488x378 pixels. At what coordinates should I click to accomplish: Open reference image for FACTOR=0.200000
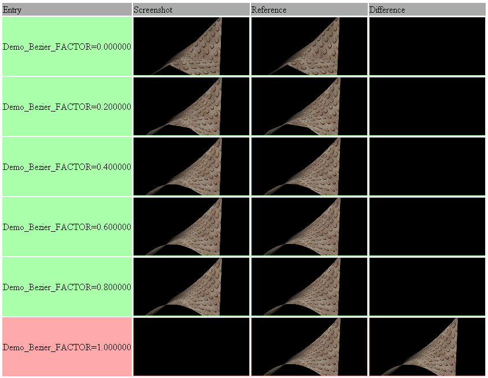click(309, 106)
